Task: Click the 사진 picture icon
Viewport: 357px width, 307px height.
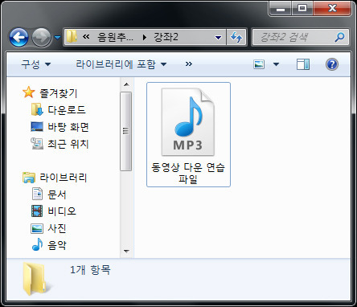Action: (37, 228)
